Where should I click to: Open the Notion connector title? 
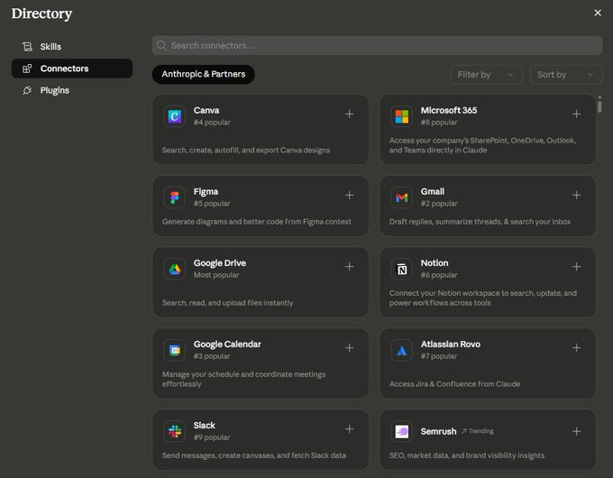(435, 262)
